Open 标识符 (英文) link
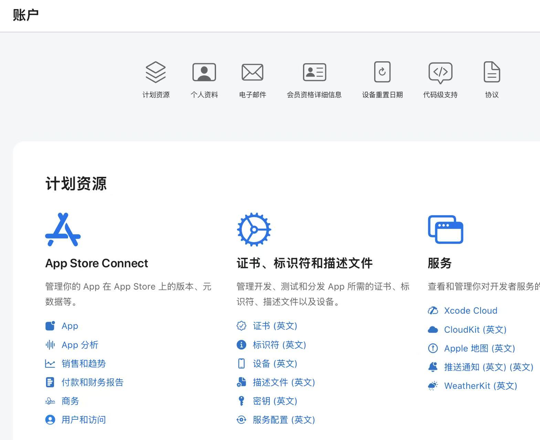Viewport: 540px width, 440px height. click(x=279, y=345)
